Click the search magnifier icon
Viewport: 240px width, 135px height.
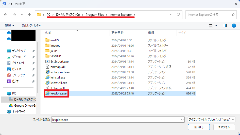(233, 15)
